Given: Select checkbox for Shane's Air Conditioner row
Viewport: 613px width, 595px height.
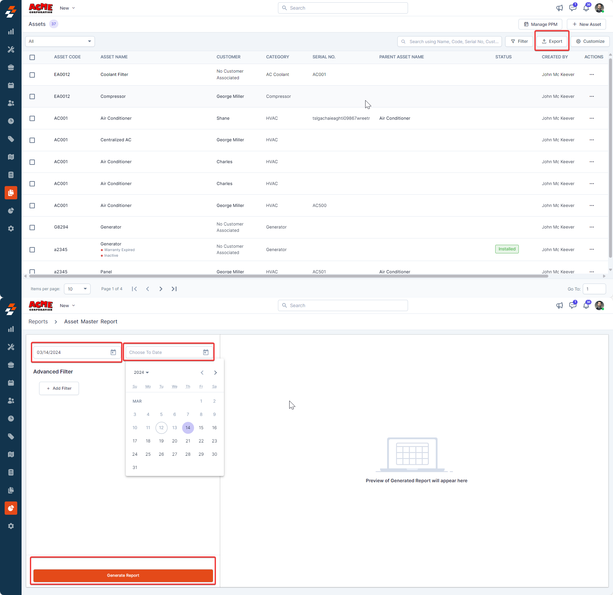Looking at the screenshot, I should (32, 118).
